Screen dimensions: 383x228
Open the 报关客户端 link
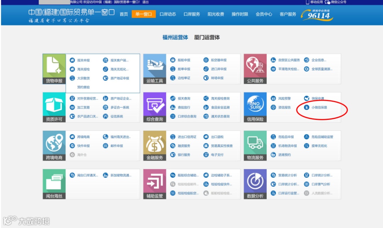click(119, 60)
